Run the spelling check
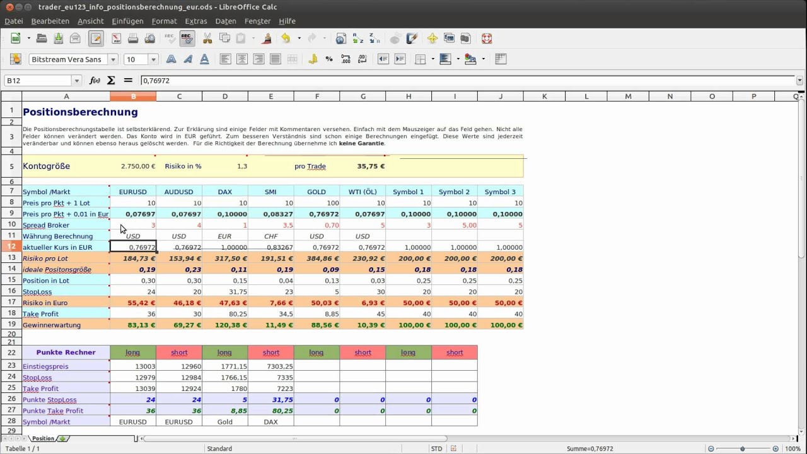This screenshot has width=807, height=454. pyautogui.click(x=170, y=38)
